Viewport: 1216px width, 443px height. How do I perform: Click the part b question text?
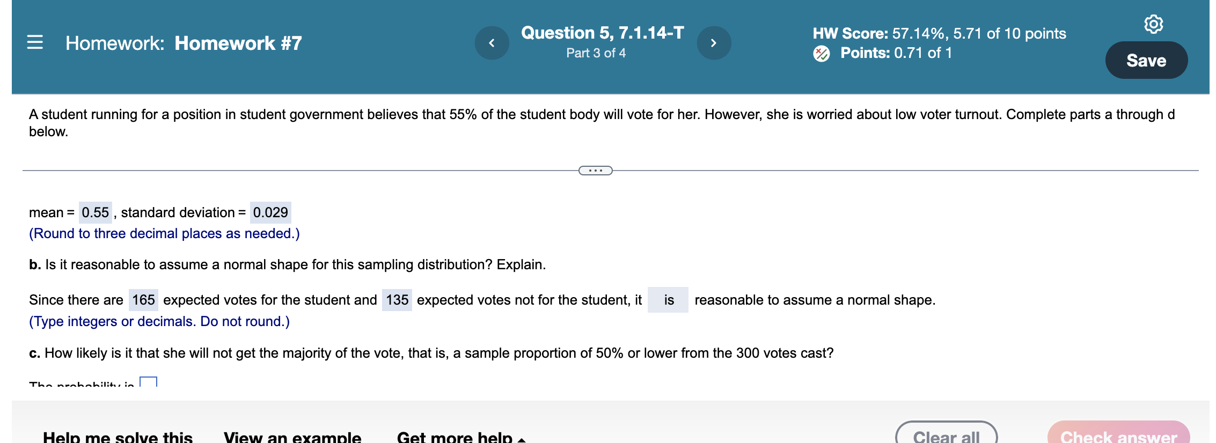(x=287, y=264)
